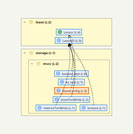This screenshot has width=133, height=134.
Task: Click the class icon on metricsTxnWrite
Action: tap(40, 108)
